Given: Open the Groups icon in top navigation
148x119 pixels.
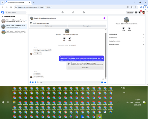Looking at the screenshot, I should coord(84,12).
